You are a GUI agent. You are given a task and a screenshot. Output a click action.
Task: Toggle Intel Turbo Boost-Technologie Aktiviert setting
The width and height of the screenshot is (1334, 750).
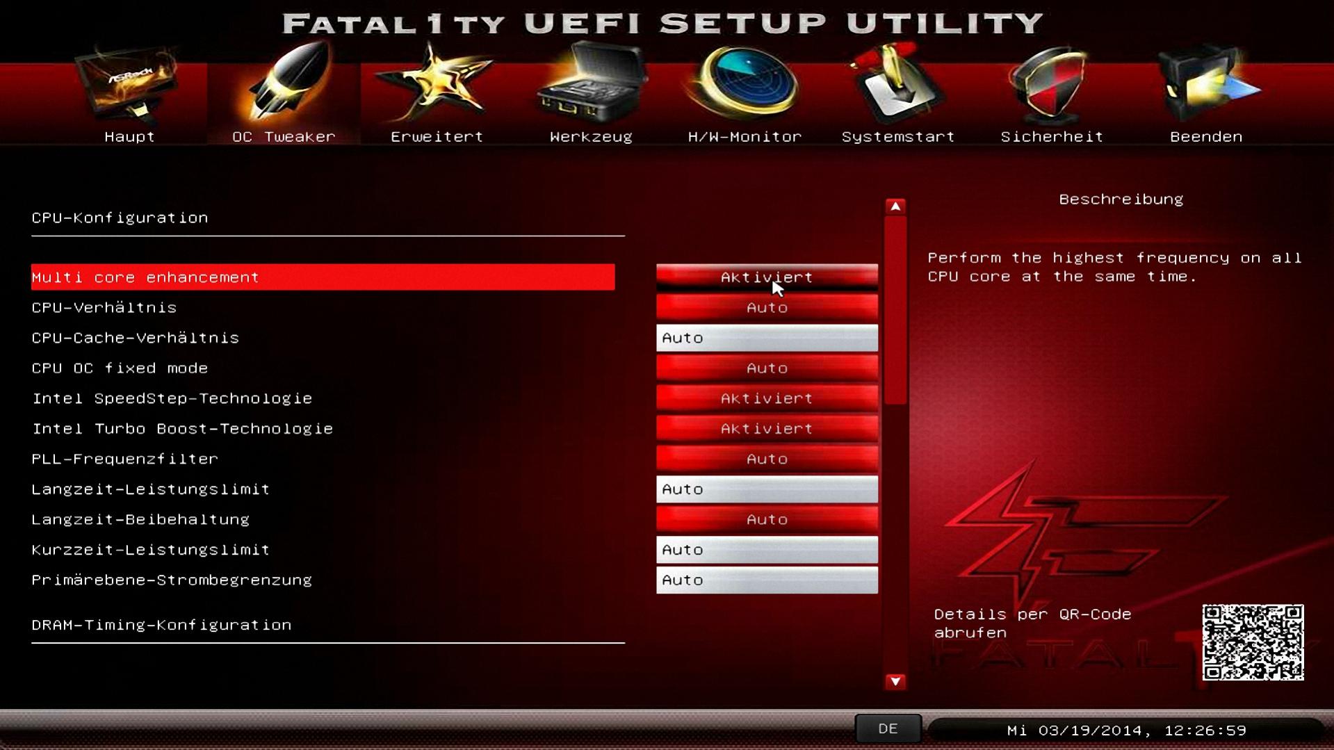point(767,428)
